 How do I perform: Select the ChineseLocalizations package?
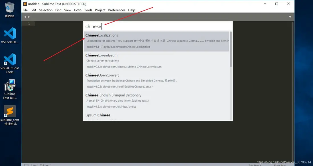[x=156, y=41]
